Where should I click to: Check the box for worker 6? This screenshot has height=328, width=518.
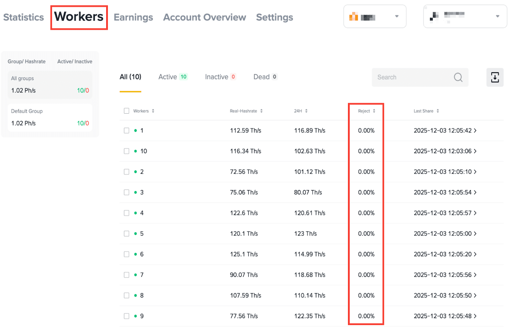coord(127,254)
